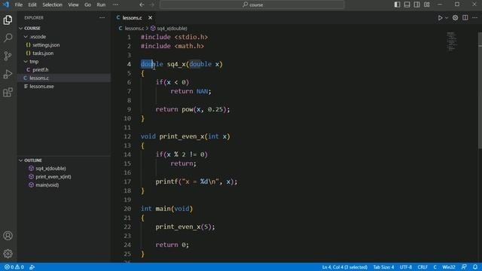Jump to main(void) in the outline

pyautogui.click(x=47, y=185)
